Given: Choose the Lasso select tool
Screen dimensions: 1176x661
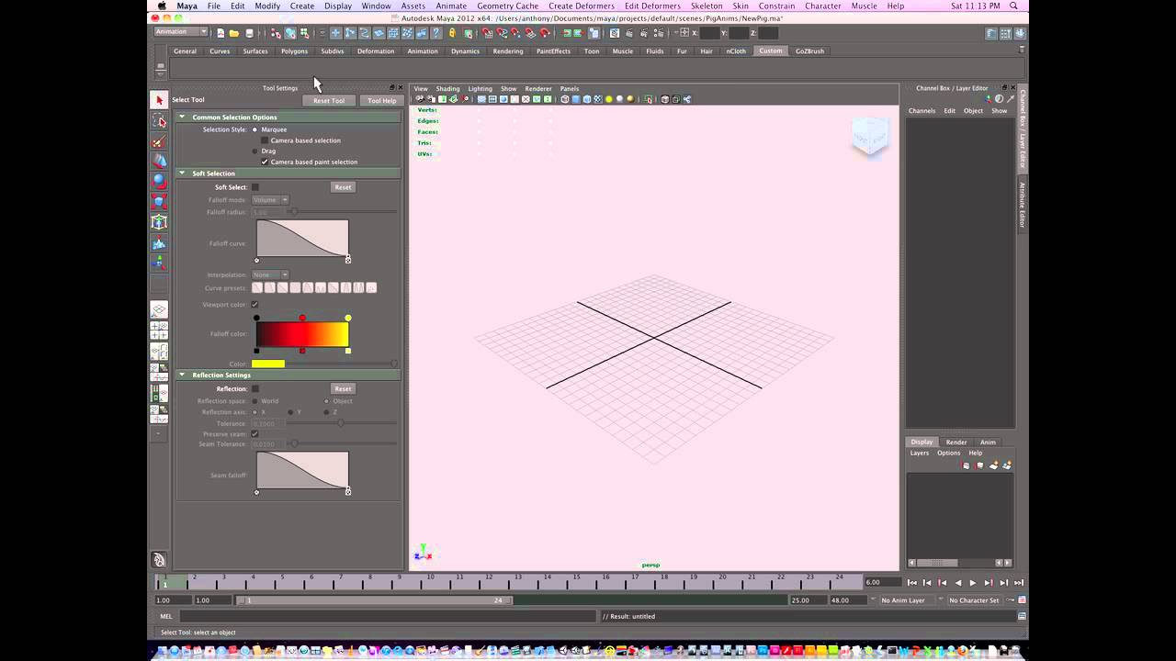Looking at the screenshot, I should pos(159,120).
